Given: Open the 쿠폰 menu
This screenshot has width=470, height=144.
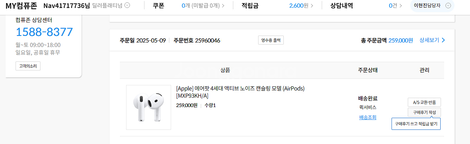Looking at the screenshot, I should pos(158,6).
